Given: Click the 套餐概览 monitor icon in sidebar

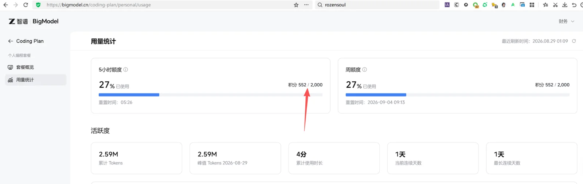Looking at the screenshot, I should coord(11,67).
